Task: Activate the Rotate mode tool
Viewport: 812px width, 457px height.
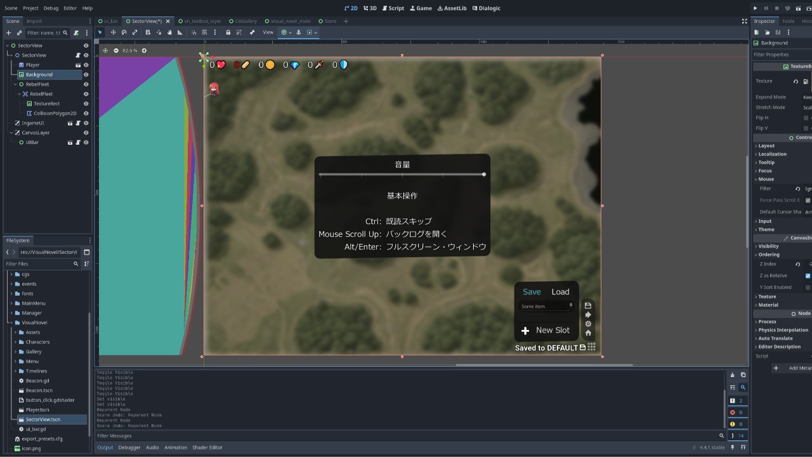Action: click(124, 32)
